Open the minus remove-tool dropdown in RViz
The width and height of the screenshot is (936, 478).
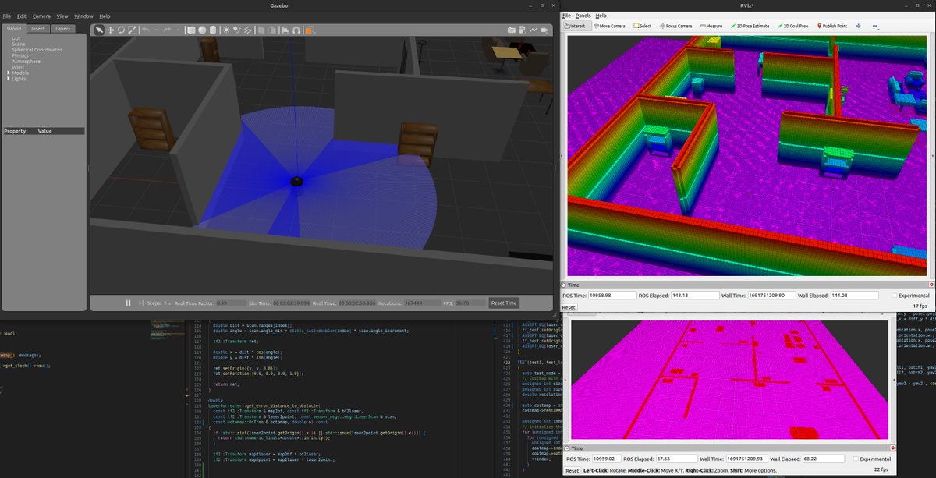click(875, 26)
